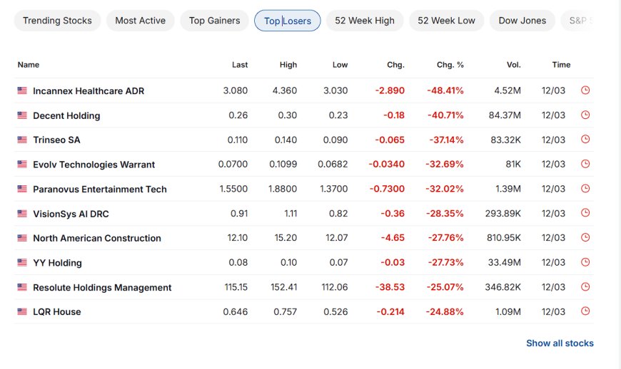Open the Top Gainers tab
The width and height of the screenshot is (621, 369).
tap(214, 21)
